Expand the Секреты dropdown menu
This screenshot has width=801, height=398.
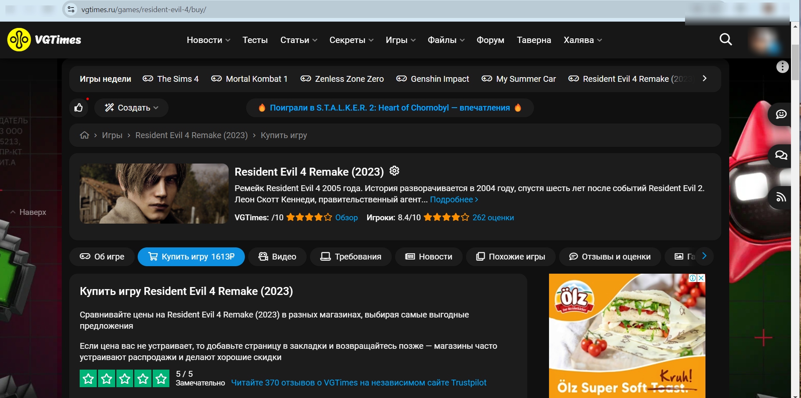pos(352,40)
